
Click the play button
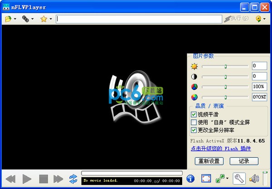tap(27, 179)
